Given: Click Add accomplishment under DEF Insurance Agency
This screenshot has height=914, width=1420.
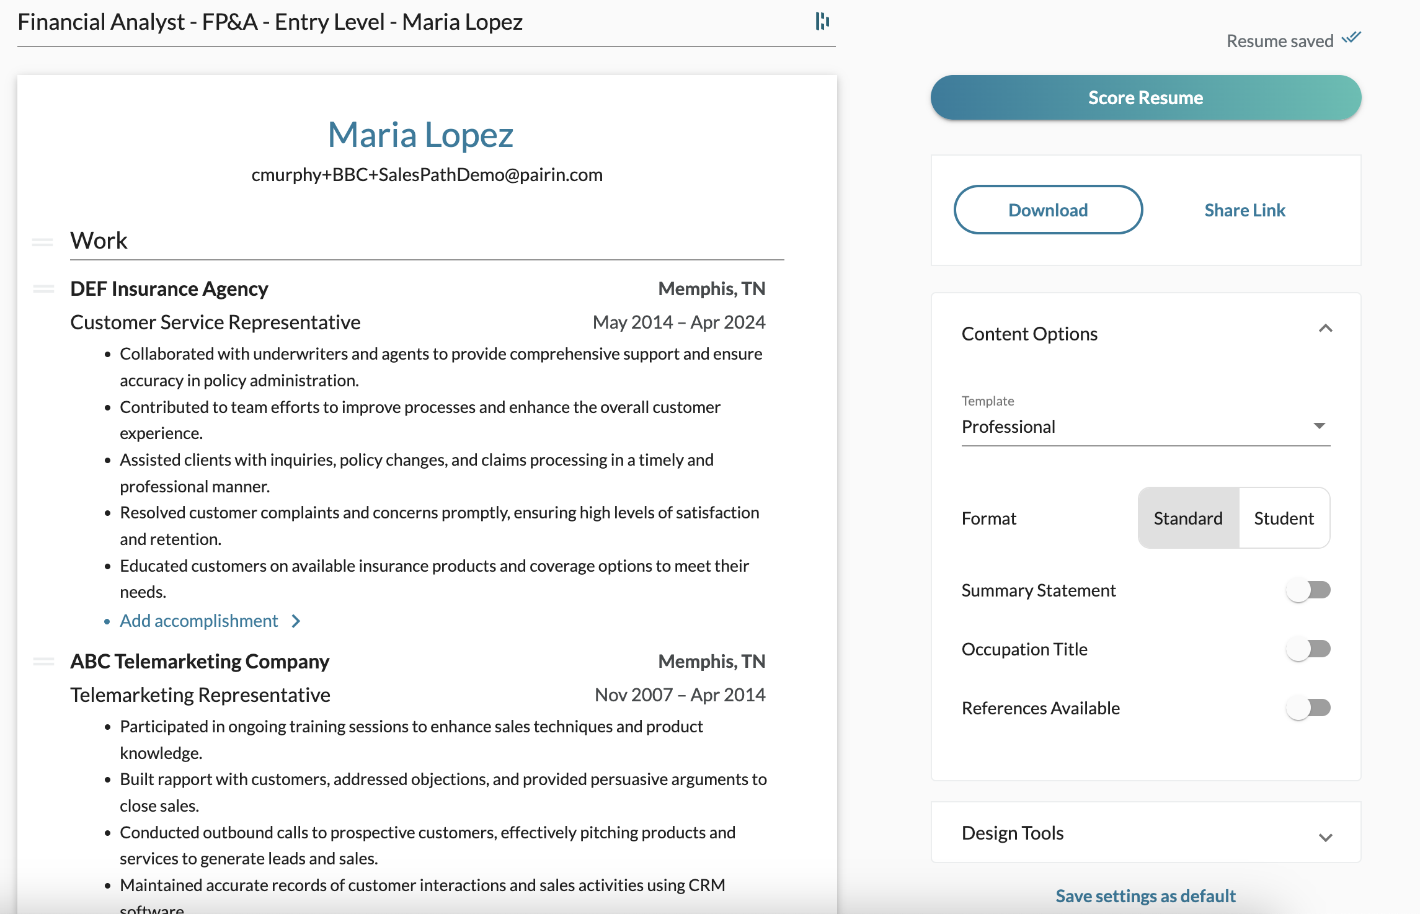Looking at the screenshot, I should pos(198,621).
